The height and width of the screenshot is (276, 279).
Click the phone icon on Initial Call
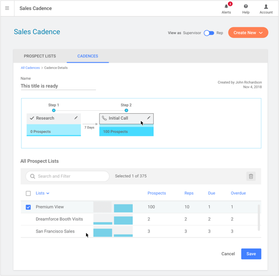[x=104, y=118]
